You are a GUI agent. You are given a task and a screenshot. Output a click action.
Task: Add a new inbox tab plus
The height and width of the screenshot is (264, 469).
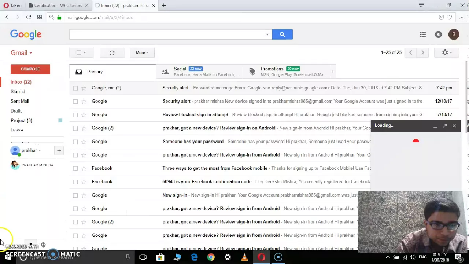[x=333, y=72]
